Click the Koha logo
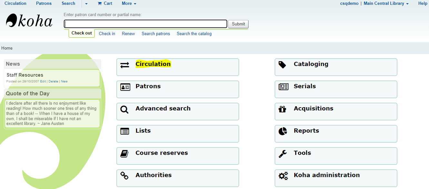The image size is (429, 189). 29,21
